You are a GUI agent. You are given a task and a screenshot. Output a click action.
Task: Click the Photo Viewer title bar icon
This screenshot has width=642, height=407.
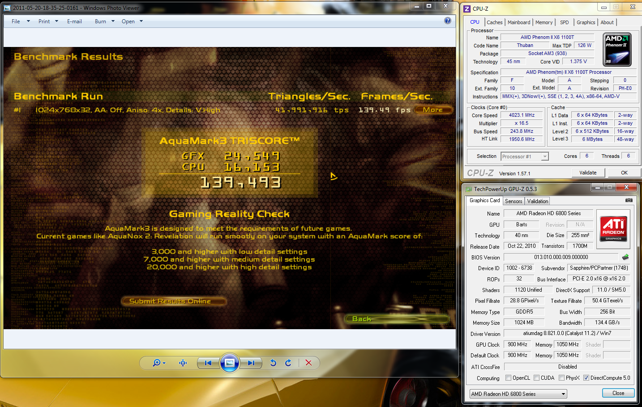7,8
